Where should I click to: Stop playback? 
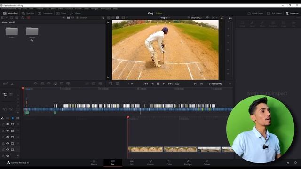158,84
